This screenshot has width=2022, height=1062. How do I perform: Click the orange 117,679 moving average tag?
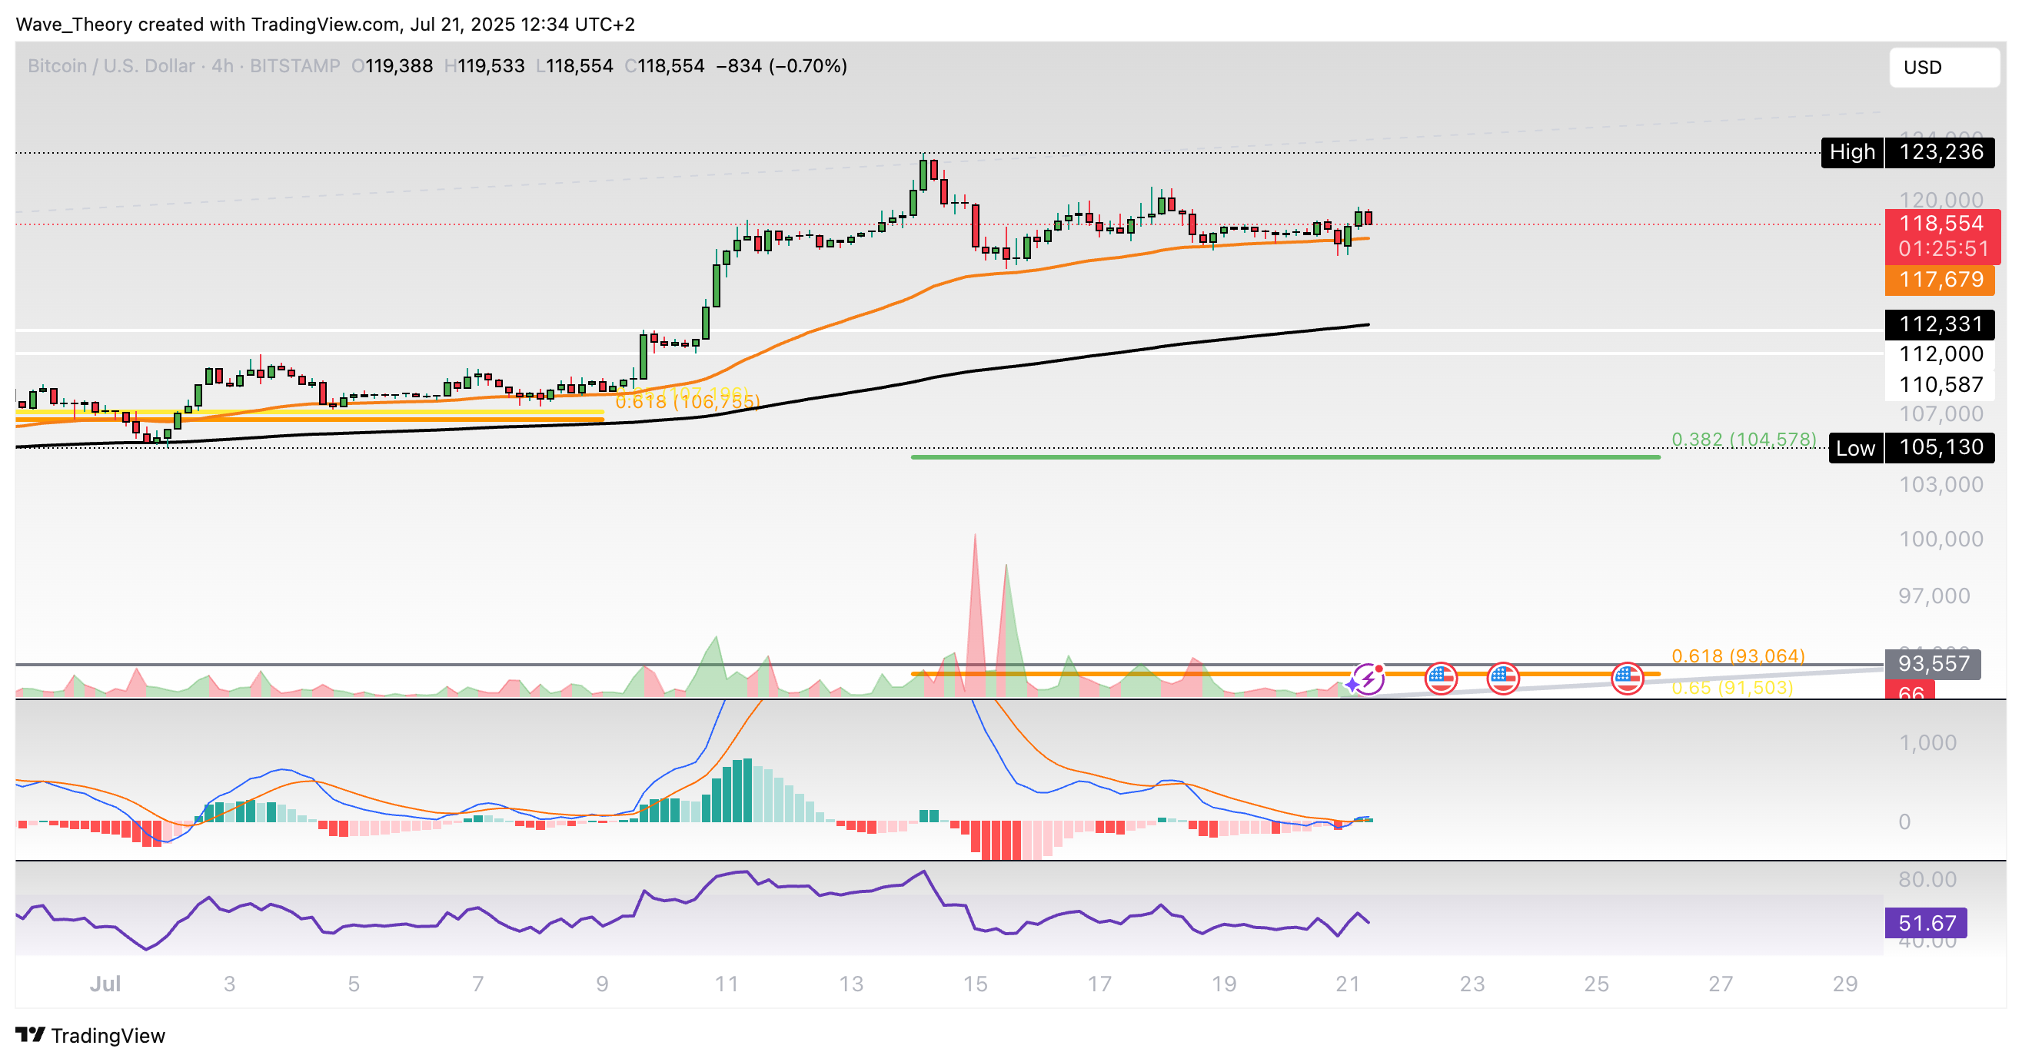(x=1940, y=279)
